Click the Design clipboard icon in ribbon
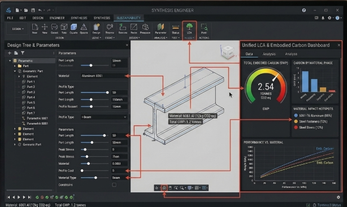This screenshot has height=207, width=347. [x=96, y=27]
